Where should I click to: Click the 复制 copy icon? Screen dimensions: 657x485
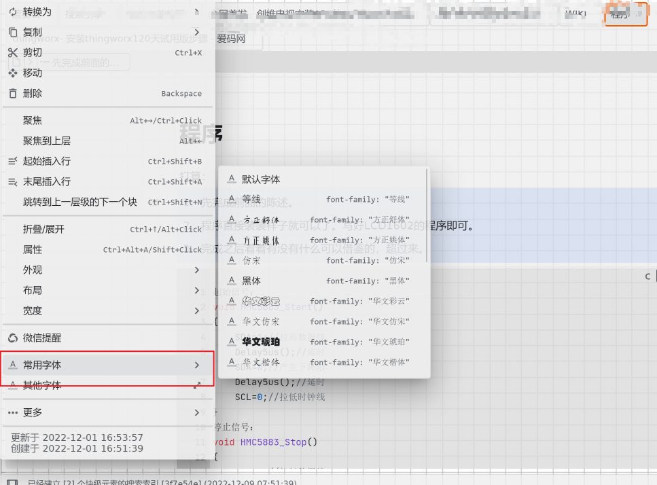coord(13,32)
